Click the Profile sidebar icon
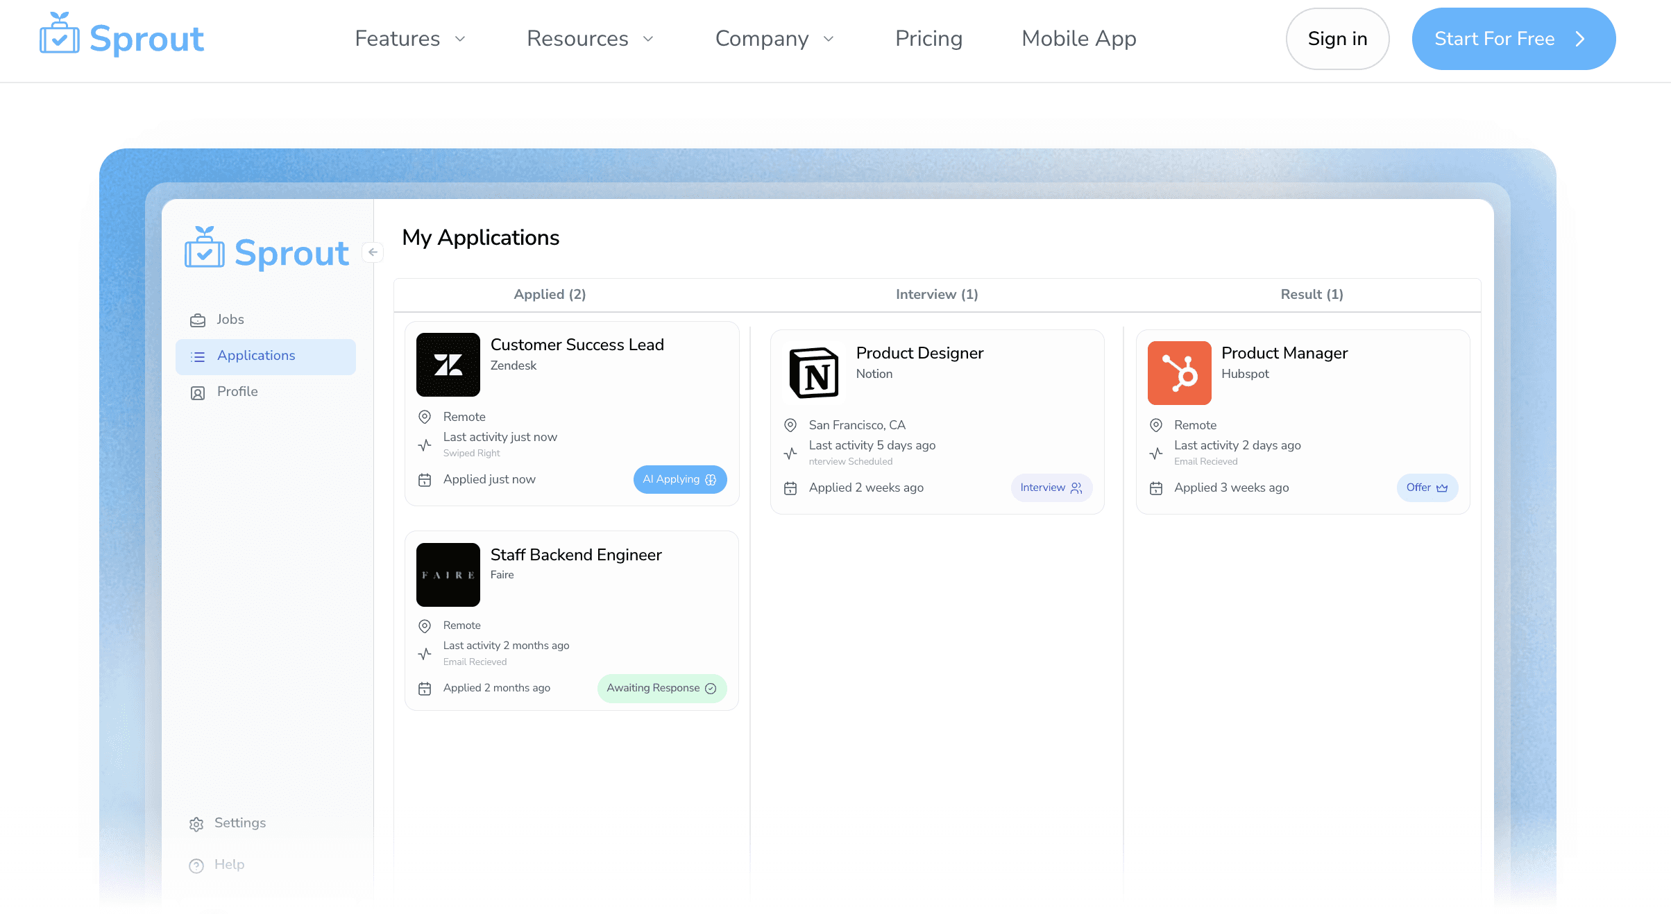 coord(198,393)
